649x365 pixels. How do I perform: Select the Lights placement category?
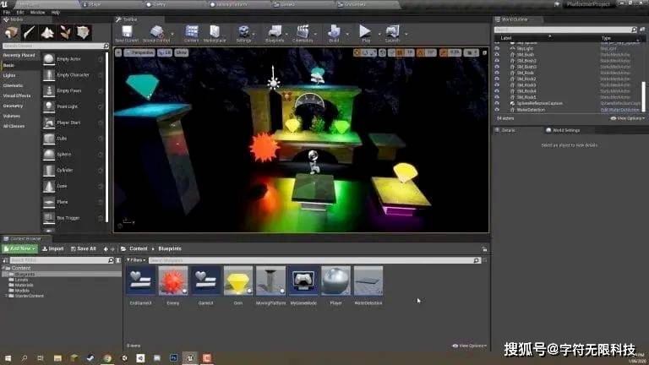pyautogui.click(x=9, y=75)
